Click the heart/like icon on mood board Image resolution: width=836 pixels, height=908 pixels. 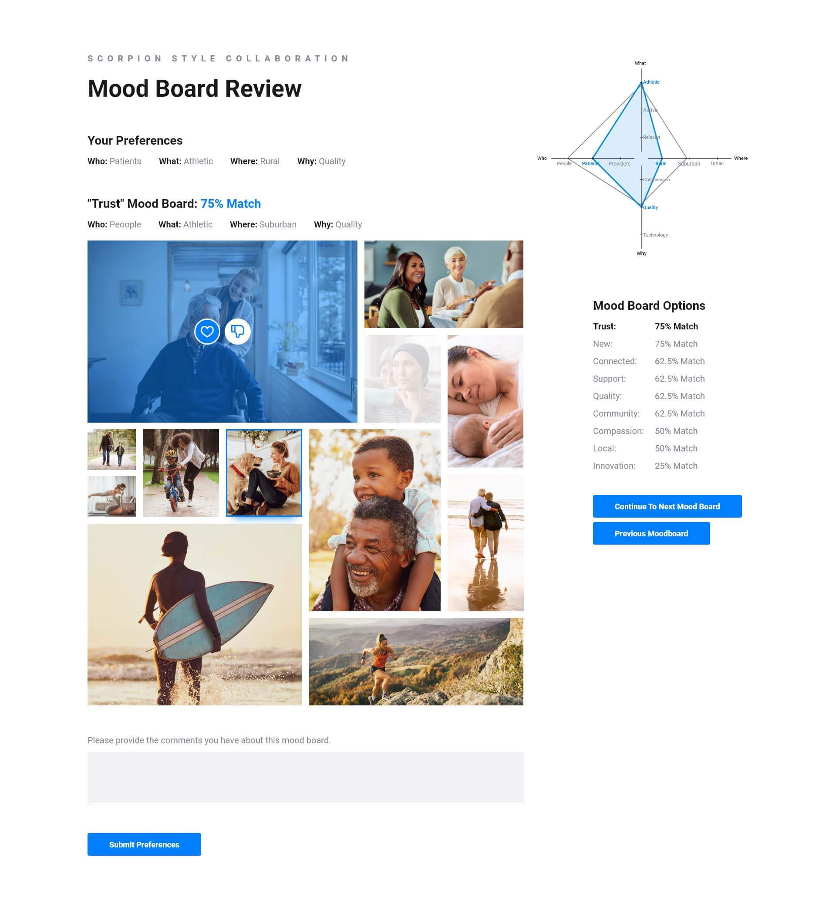207,331
